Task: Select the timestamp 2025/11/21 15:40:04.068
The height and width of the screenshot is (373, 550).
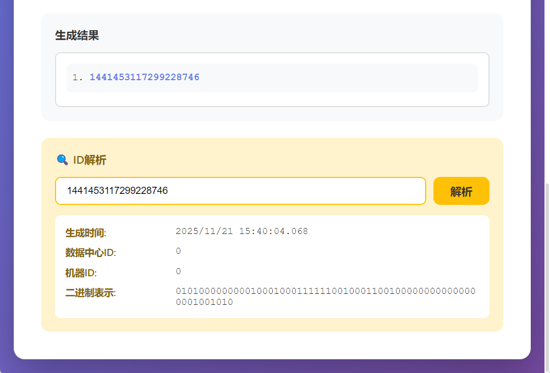Action: pyautogui.click(x=241, y=231)
